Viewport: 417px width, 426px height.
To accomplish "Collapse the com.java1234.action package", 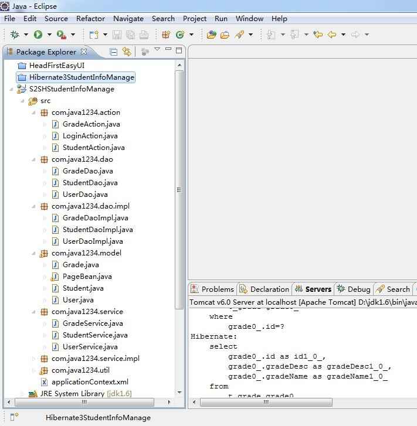I will point(35,113).
